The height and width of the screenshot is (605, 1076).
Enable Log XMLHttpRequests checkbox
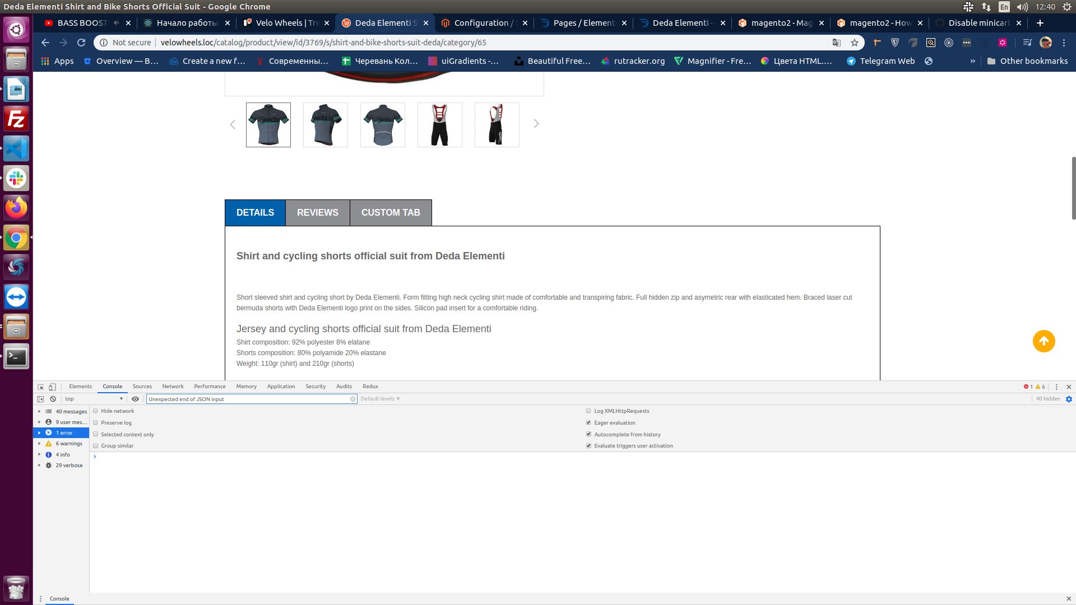588,411
